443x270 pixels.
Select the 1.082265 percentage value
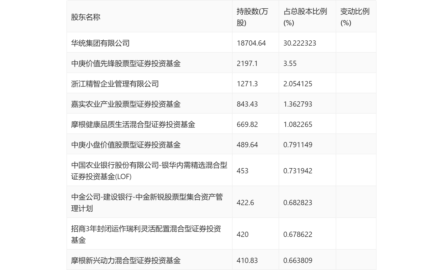coord(298,124)
